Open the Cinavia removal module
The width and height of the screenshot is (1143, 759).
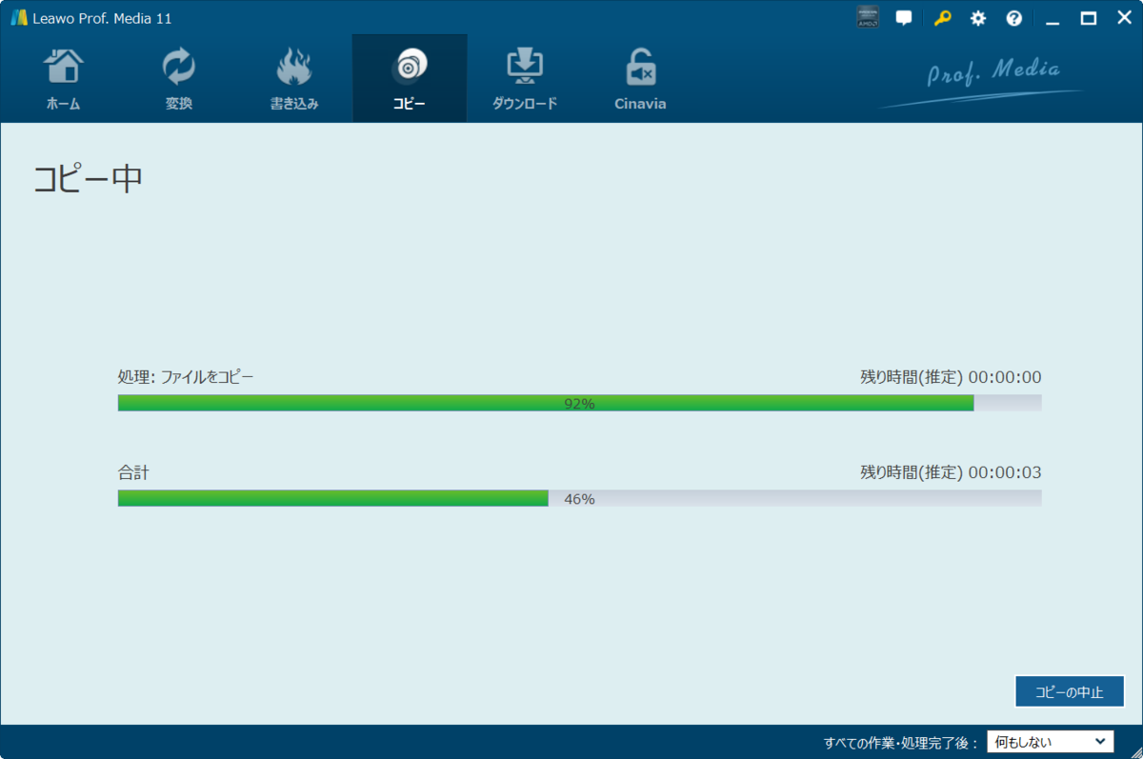tap(640, 80)
